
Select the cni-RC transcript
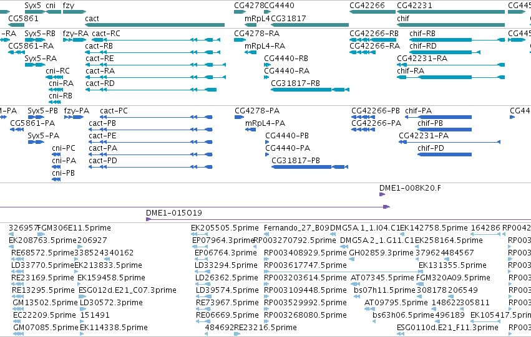(57, 71)
